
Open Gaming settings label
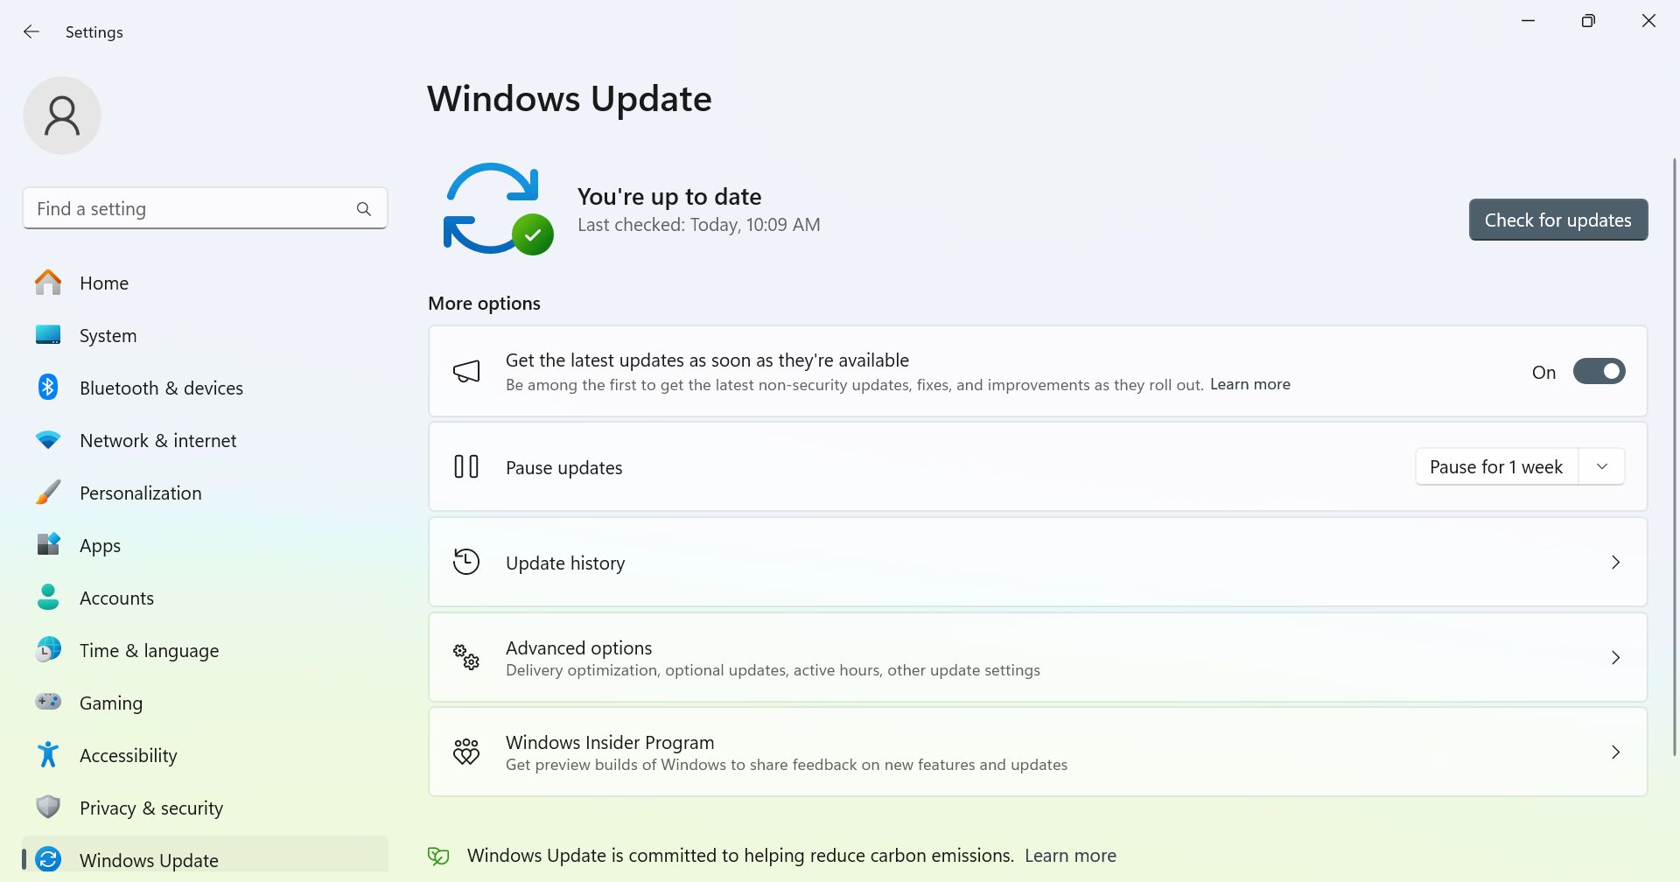(111, 703)
